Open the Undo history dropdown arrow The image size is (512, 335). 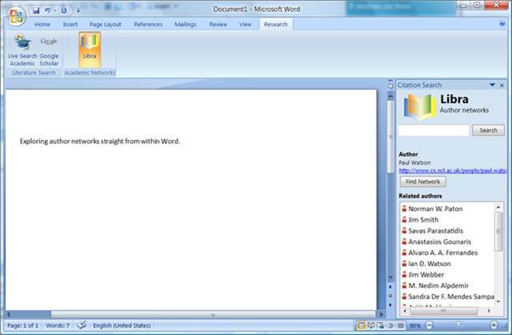55,10
